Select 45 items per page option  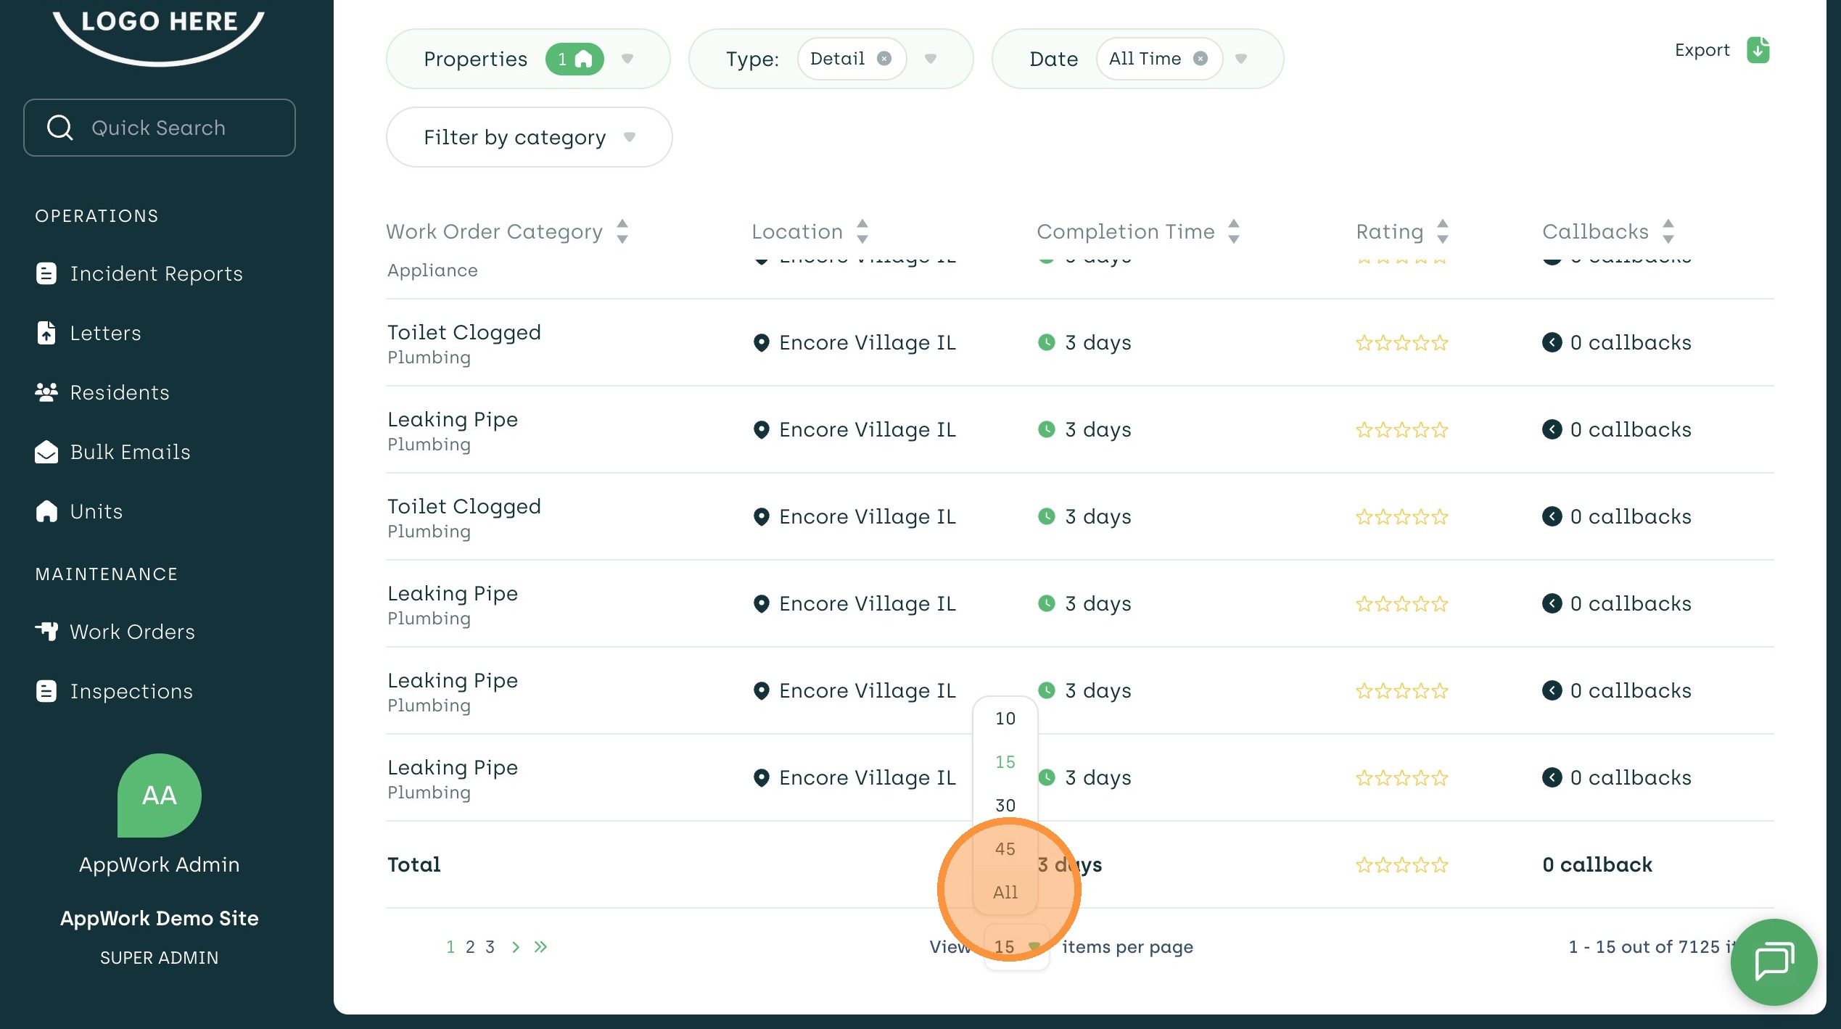tap(1005, 848)
